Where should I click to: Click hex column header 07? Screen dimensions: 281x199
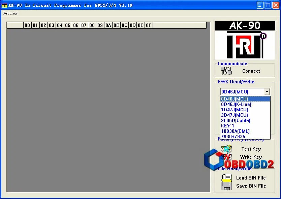pos(84,25)
